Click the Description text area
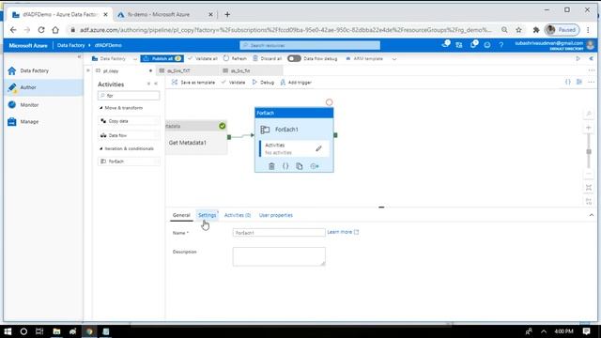601x338 pixels. [x=279, y=256]
